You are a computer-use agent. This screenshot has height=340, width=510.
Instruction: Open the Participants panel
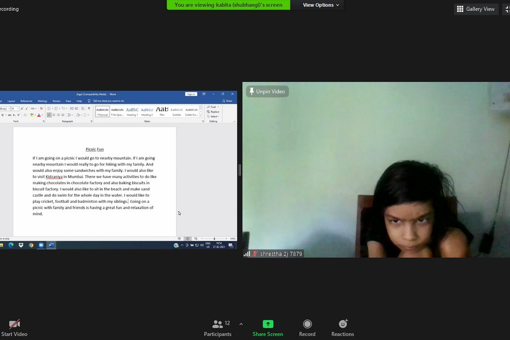[x=218, y=328]
